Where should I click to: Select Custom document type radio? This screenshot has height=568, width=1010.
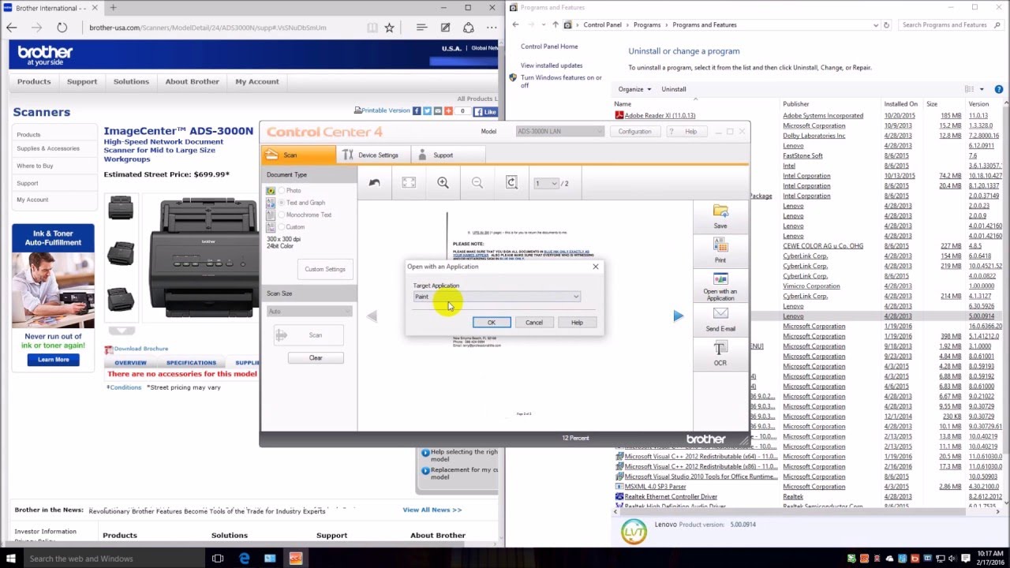282,227
